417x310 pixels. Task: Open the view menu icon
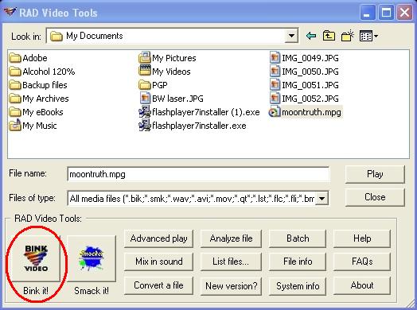point(368,36)
